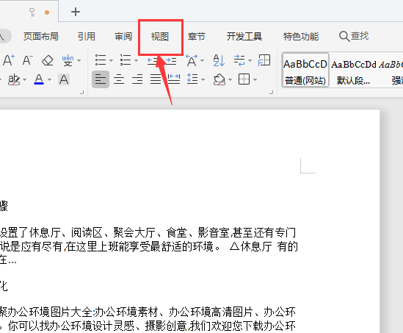This screenshot has height=333, width=403.
Task: Expand Asian layout dropdown arrow
Action: 203,61
